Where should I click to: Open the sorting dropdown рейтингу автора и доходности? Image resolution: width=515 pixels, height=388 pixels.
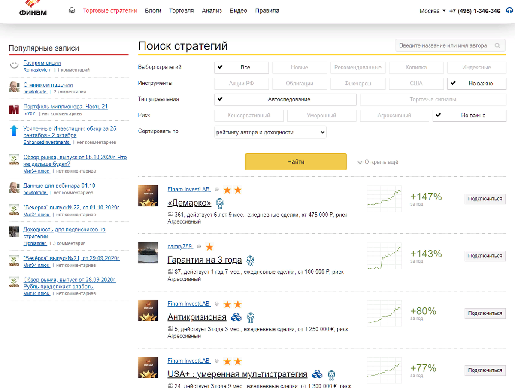point(270,132)
